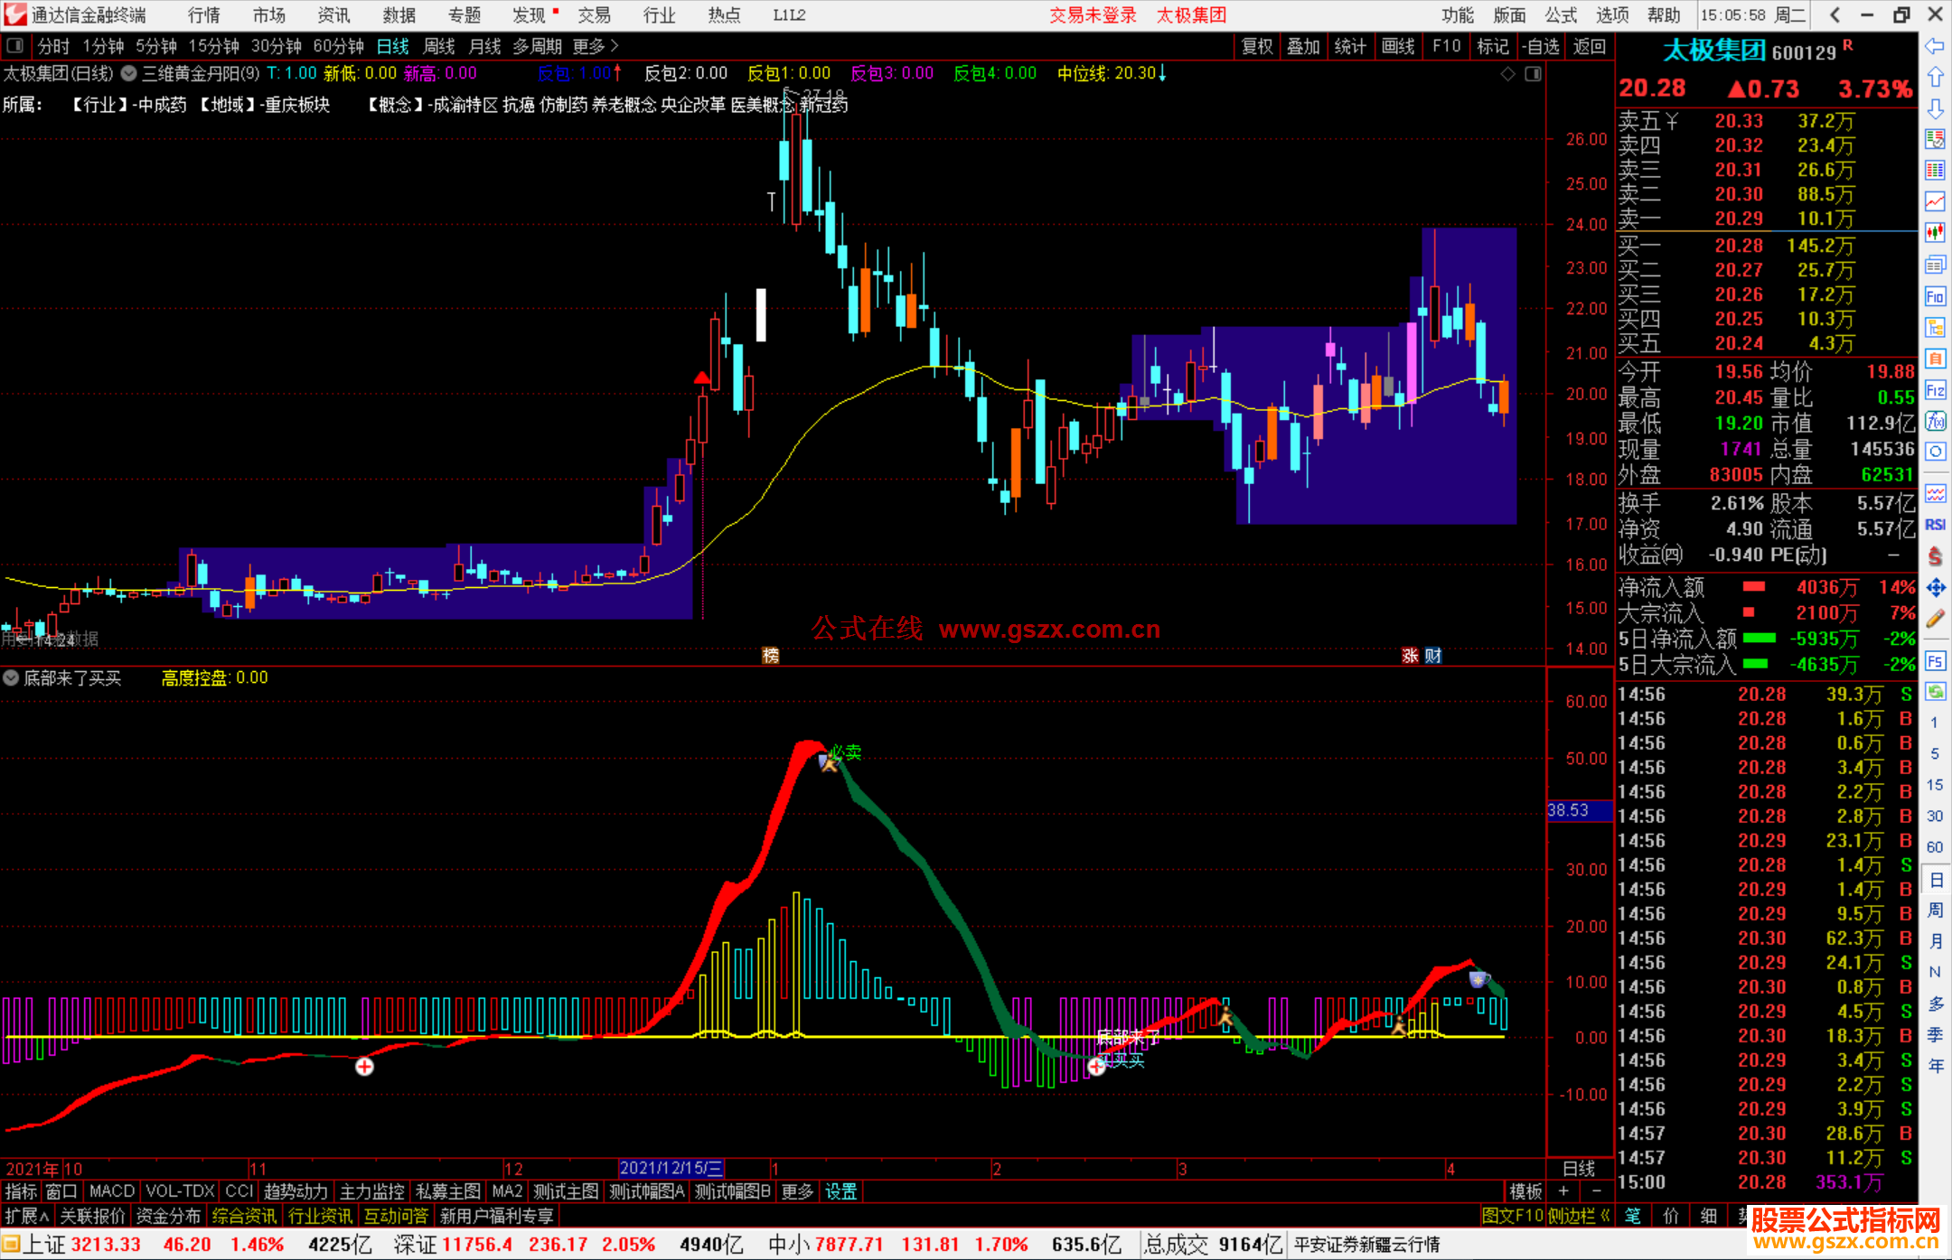This screenshot has height=1260, width=1952.
Task: Select the MACD indicator tab
Action: tap(112, 1191)
